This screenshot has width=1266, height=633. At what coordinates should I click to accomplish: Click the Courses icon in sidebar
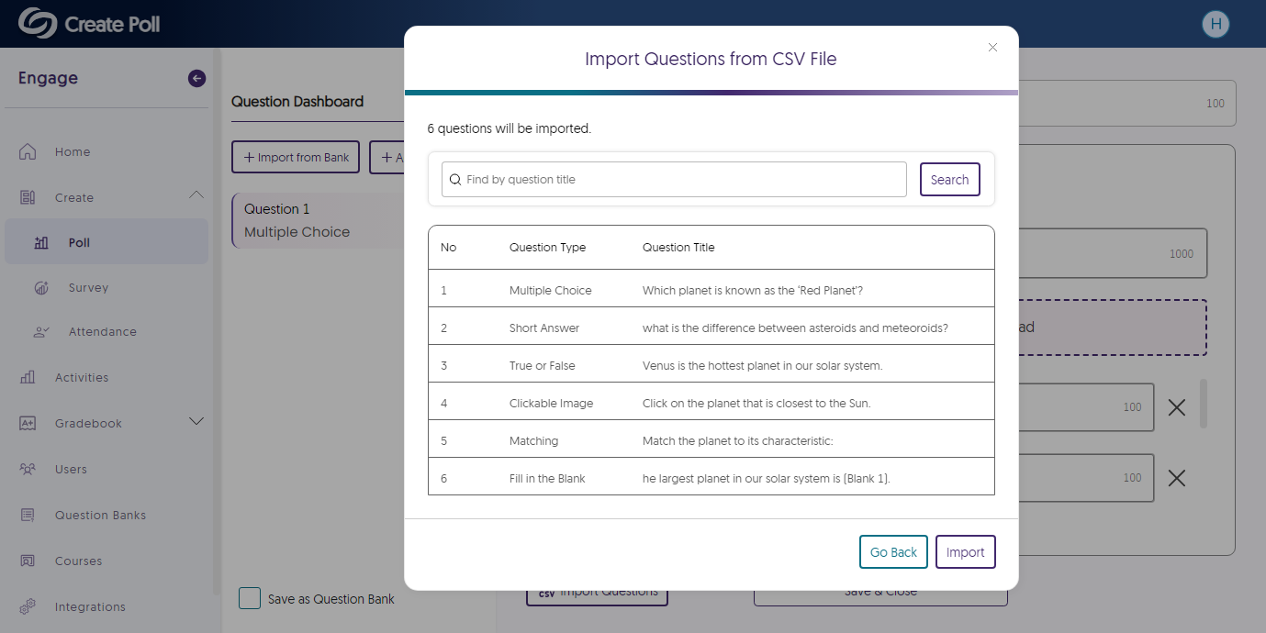pyautogui.click(x=28, y=561)
